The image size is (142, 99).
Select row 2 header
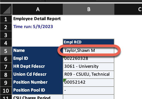coord(6,27)
